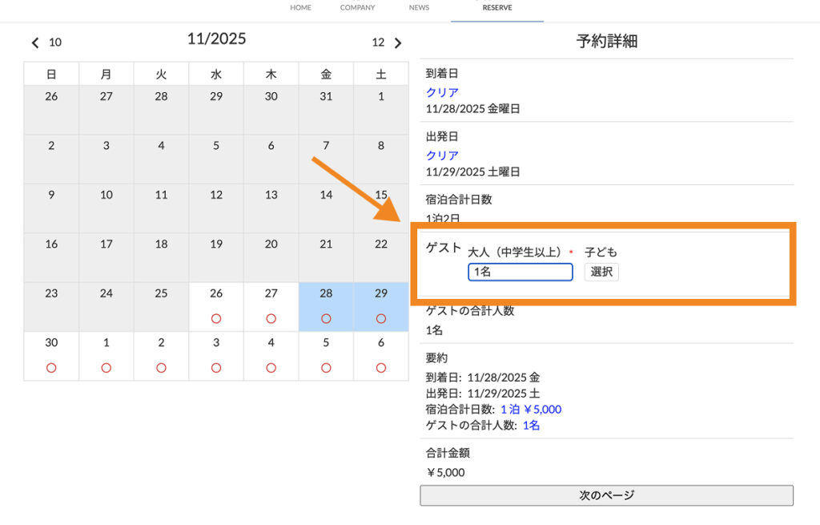Click availability circle under November 26

point(216,318)
